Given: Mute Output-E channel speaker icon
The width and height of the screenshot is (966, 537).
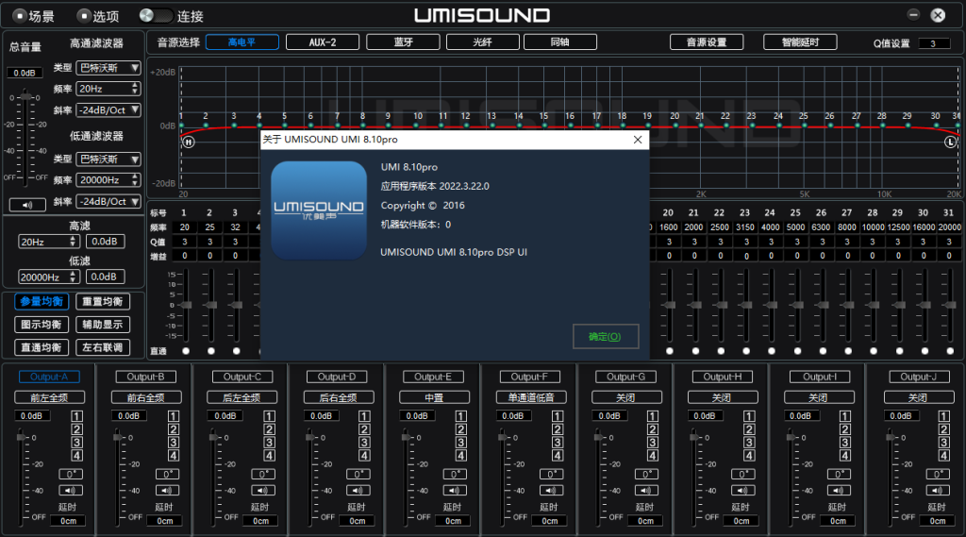Looking at the screenshot, I should point(455,491).
